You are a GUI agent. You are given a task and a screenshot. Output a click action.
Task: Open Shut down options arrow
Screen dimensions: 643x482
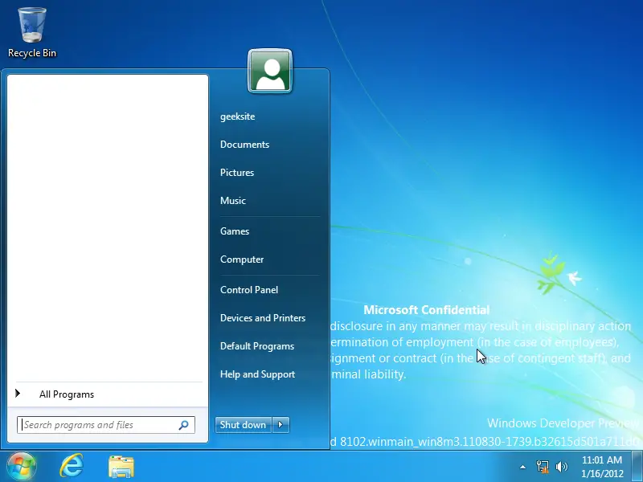[281, 425]
